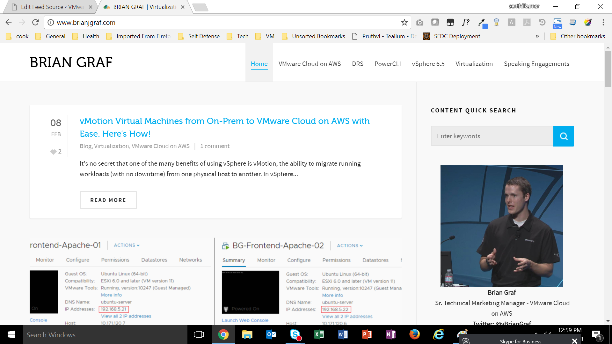Launch Firefox from the taskbar
The height and width of the screenshot is (344, 612).
tap(414, 334)
